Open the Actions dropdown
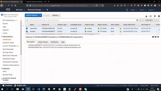Screen dimensions: 161x91 (x=56, y=15)
